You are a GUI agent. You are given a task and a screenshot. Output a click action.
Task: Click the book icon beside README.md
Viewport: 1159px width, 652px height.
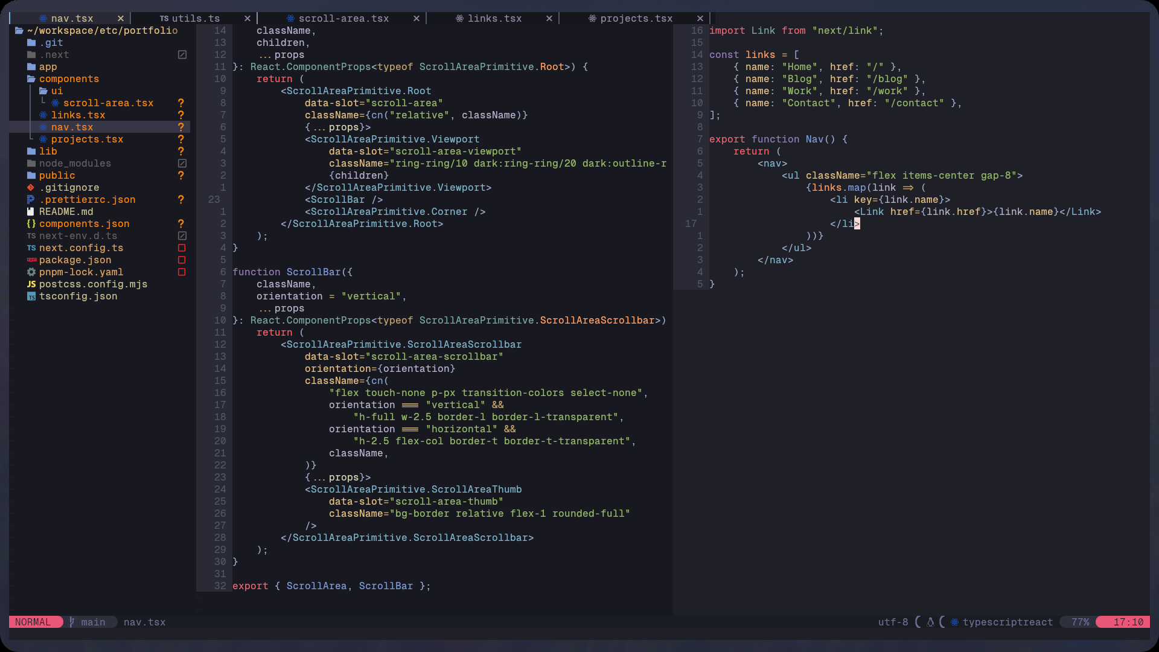tap(31, 212)
